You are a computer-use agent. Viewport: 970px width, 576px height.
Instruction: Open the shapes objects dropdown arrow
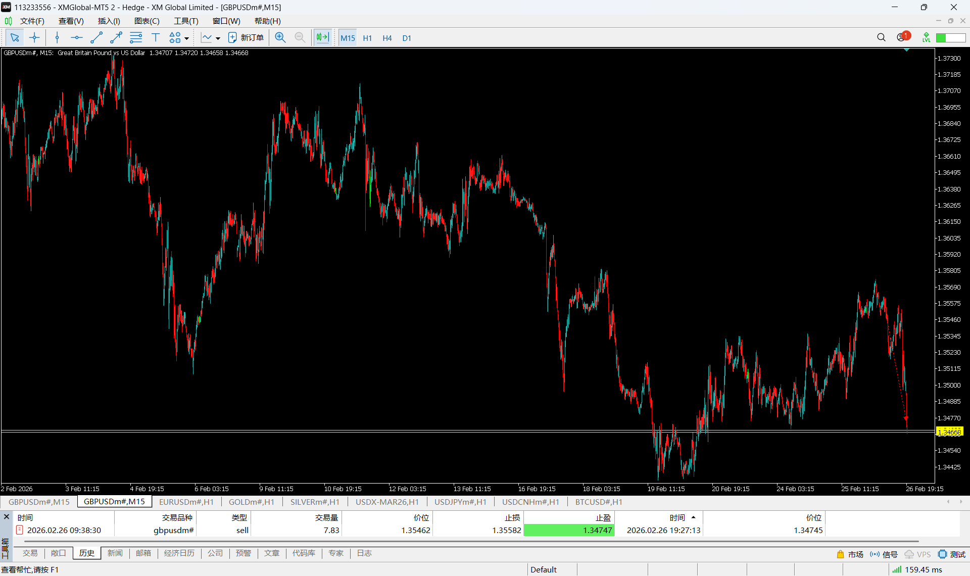186,38
